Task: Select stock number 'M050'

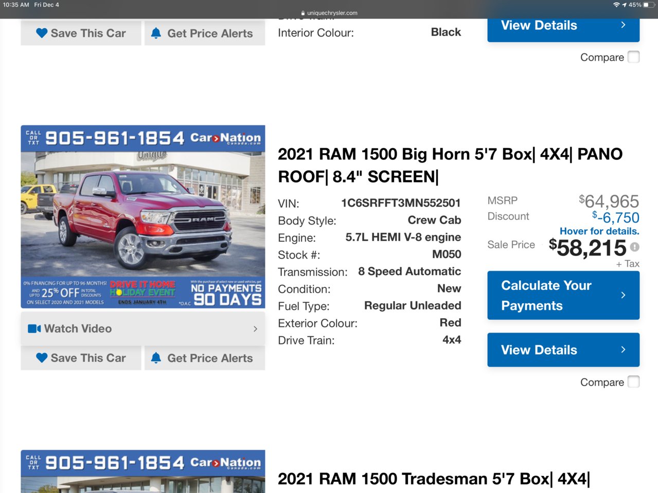Action: point(447,254)
